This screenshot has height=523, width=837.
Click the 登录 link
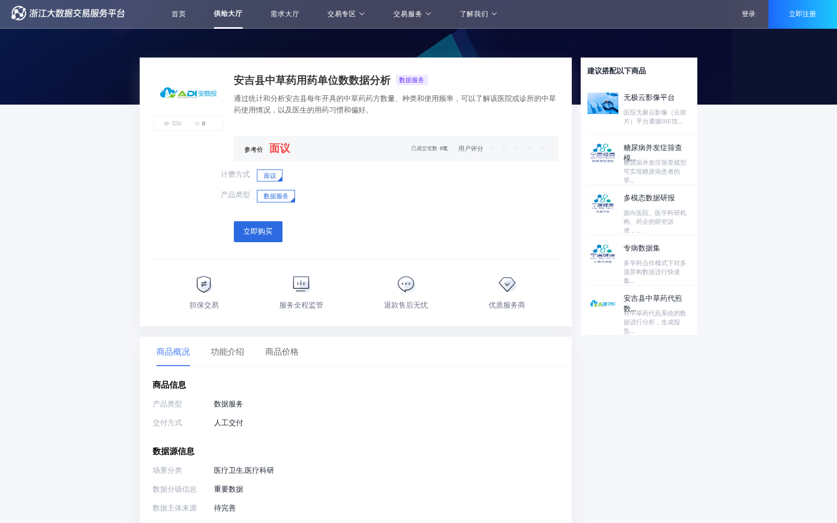coord(749,14)
